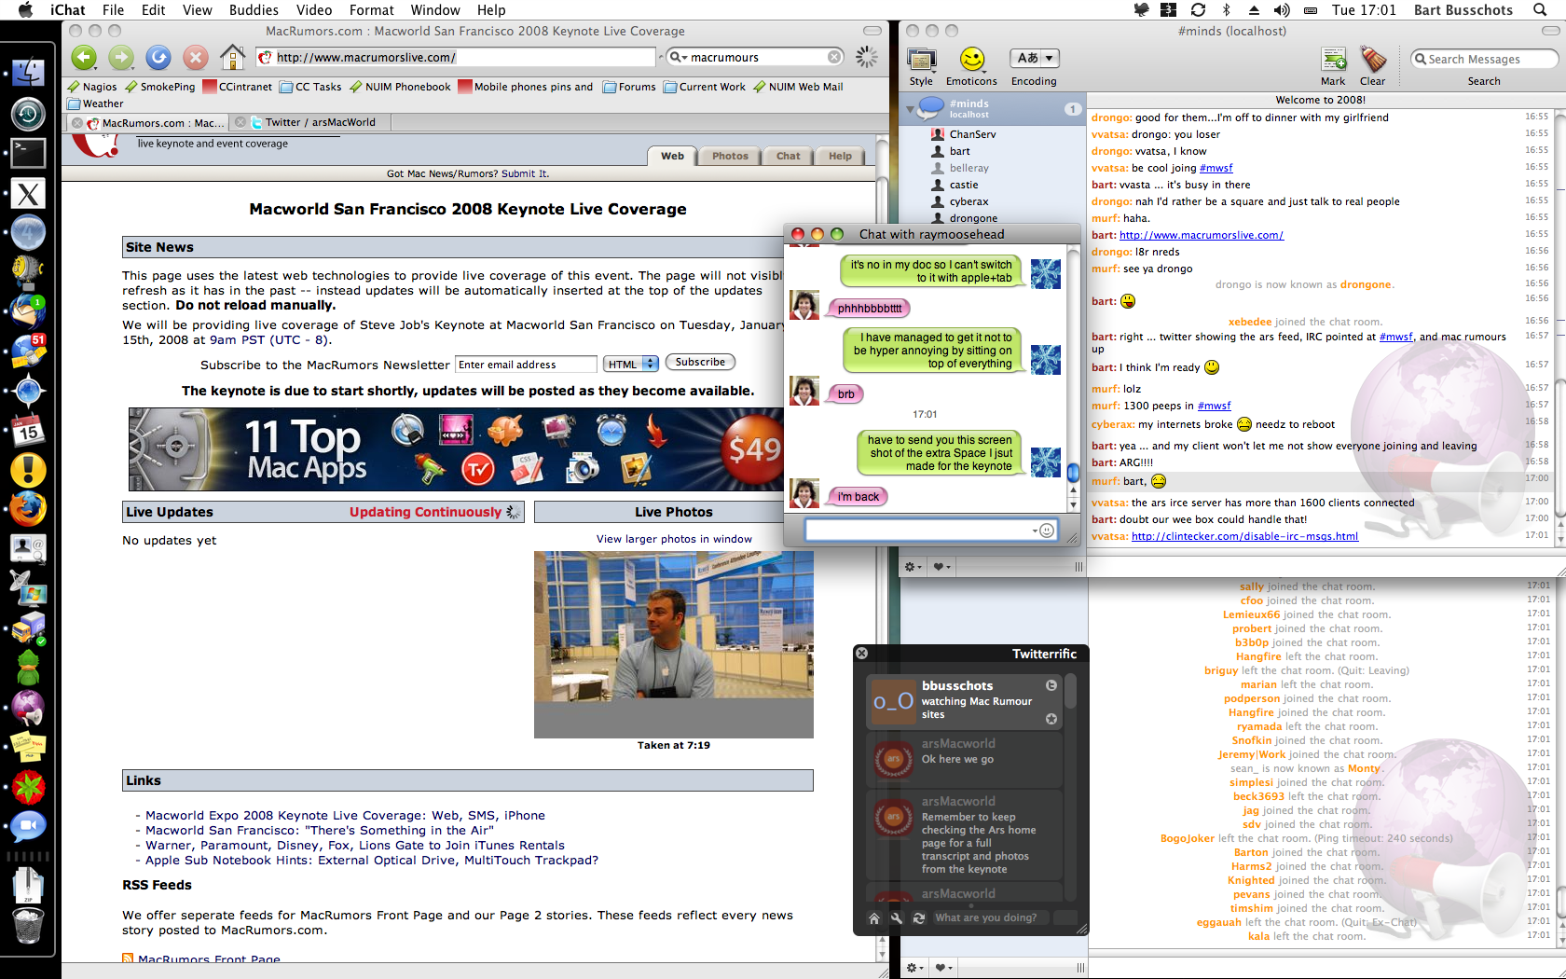Open Transmit truck icon in the Dock
The width and height of the screenshot is (1566, 979).
coord(28,627)
